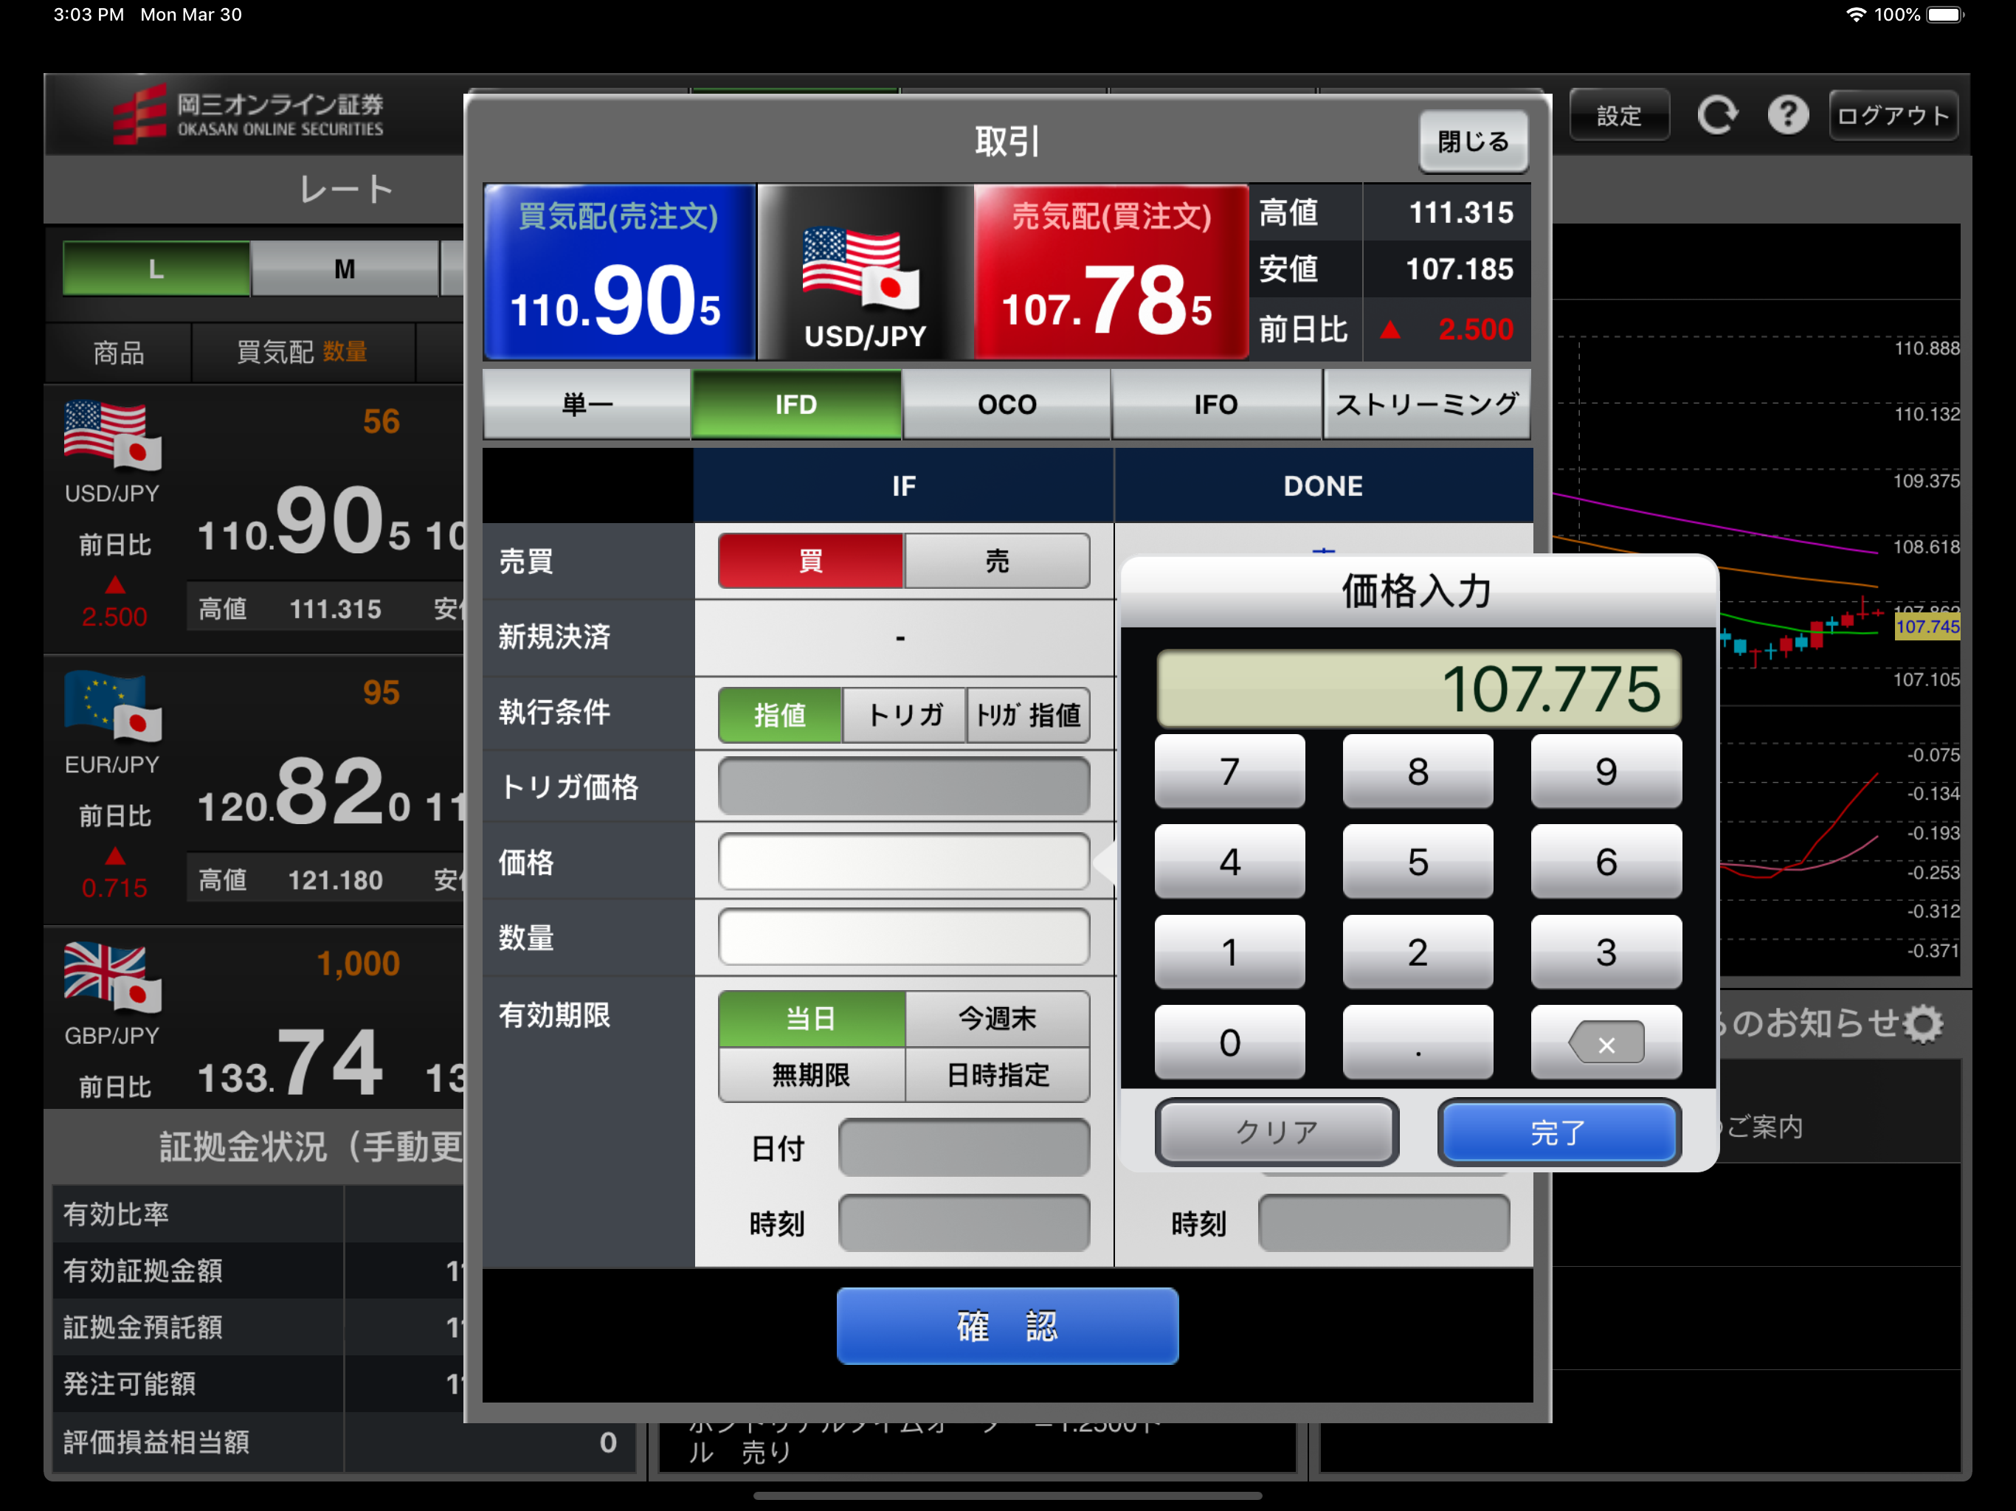Select the M size rate display
Screen dimensions: 2016x1511
[x=345, y=269]
